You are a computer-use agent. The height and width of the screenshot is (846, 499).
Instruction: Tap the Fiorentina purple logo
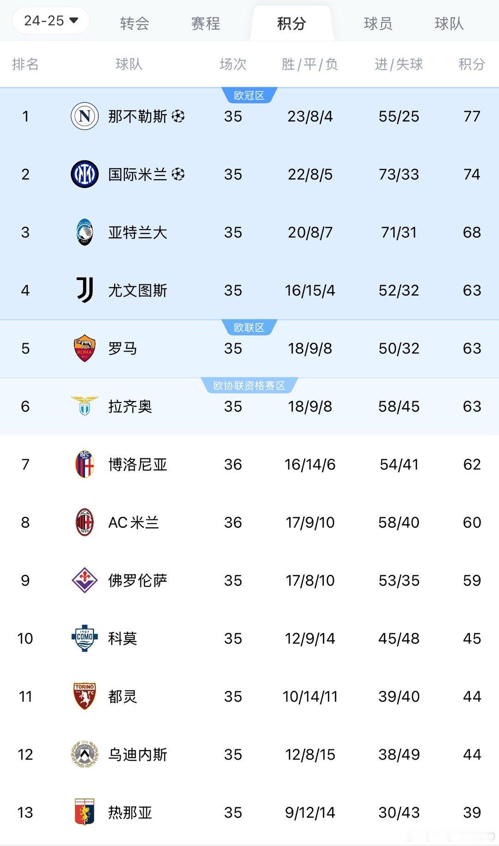85,580
